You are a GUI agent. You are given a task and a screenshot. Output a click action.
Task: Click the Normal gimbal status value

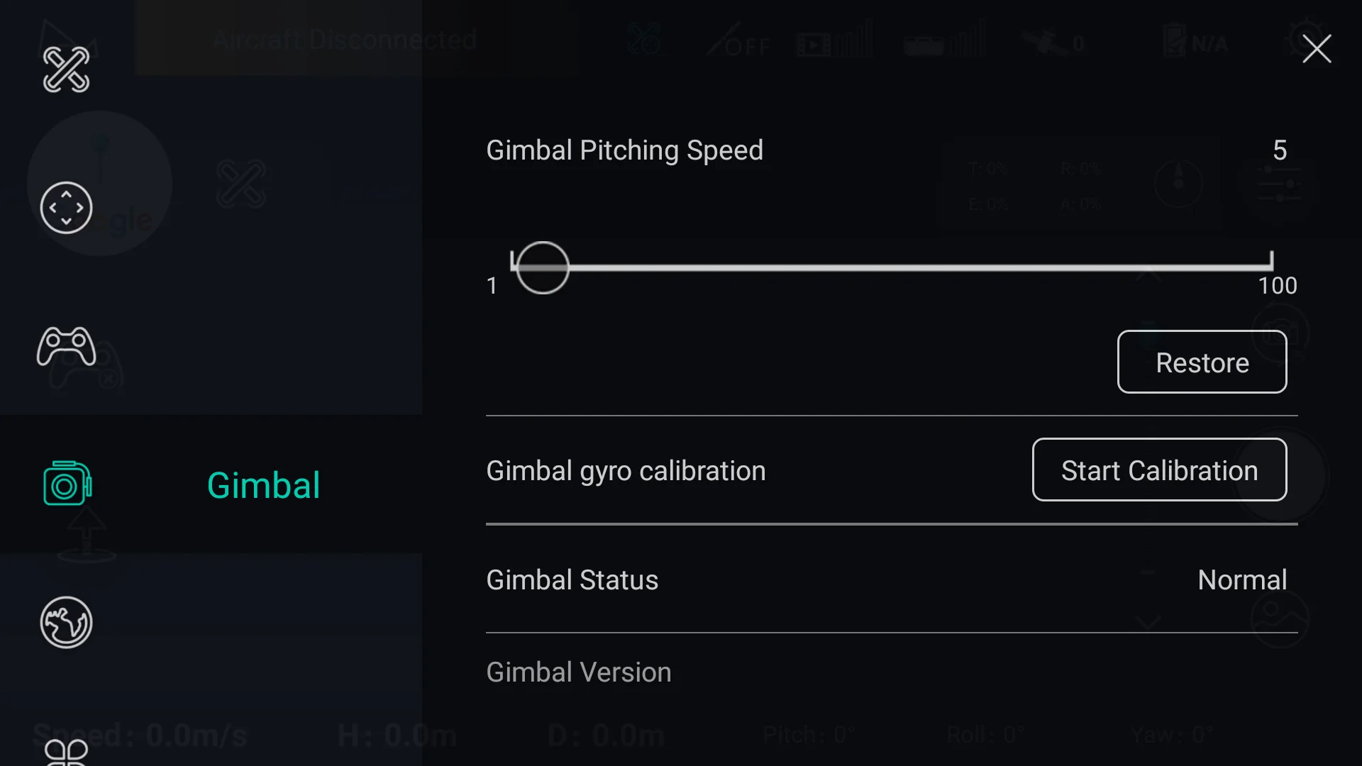1242,580
